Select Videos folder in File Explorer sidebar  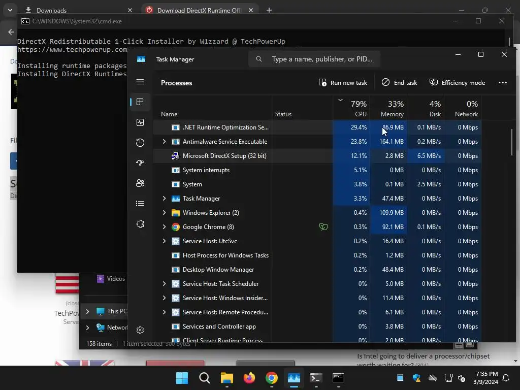[111, 279]
